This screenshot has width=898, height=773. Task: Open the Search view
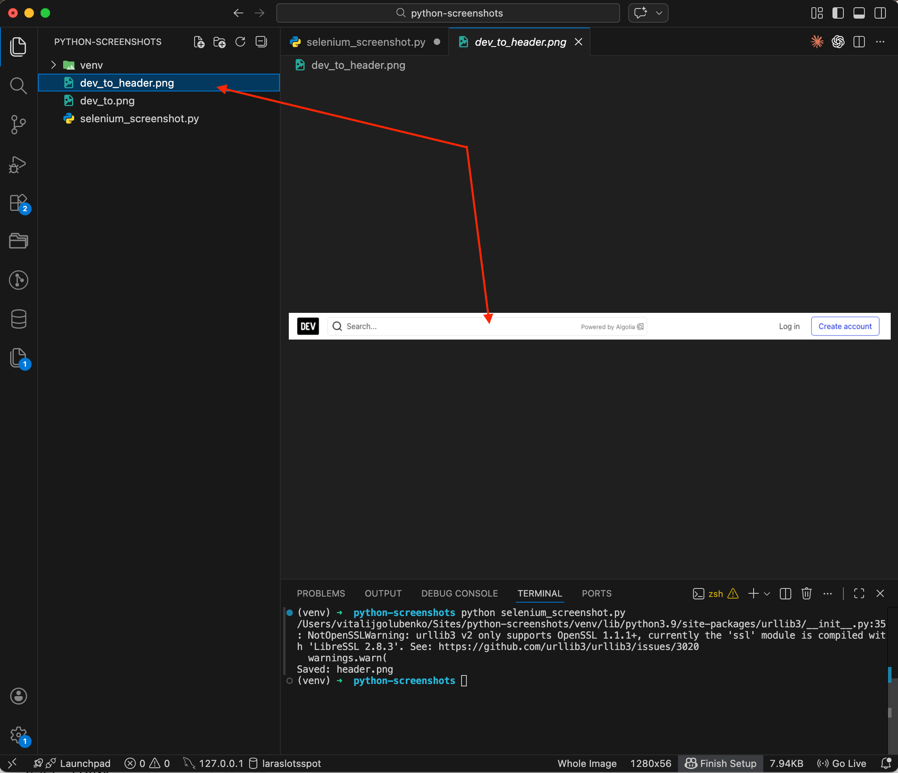[x=18, y=85]
